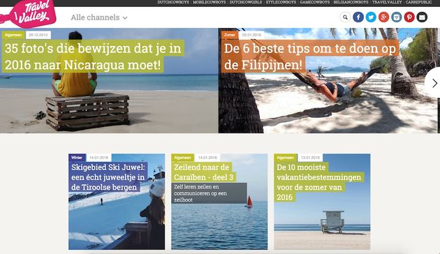Open the Nicaragua 35 foto's article headline

click(x=93, y=57)
